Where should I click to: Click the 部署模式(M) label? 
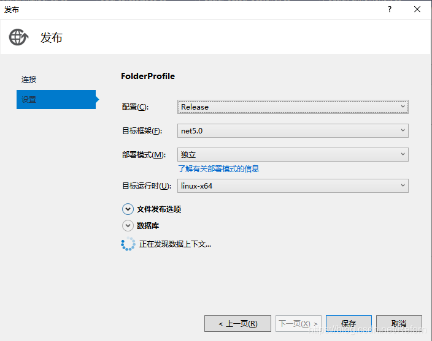144,155
